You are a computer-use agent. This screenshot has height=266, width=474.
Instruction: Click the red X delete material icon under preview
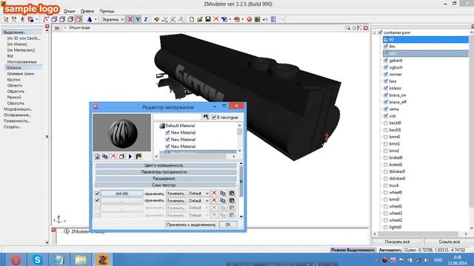click(x=113, y=157)
